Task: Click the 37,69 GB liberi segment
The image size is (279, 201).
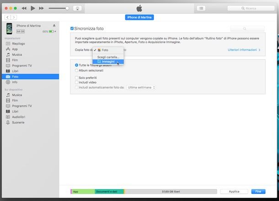Action: pos(171,191)
